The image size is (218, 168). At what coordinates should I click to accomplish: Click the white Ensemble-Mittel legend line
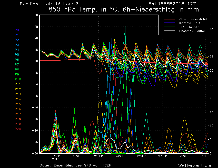coord(170,31)
